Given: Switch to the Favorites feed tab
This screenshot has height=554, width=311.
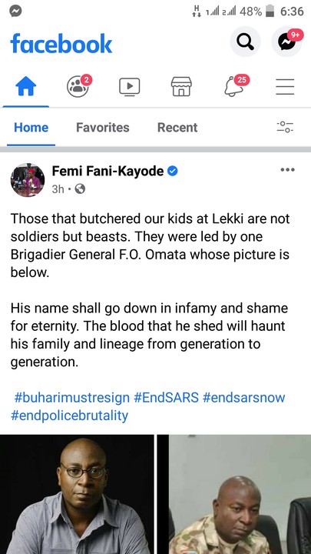Looking at the screenshot, I should pos(103,127).
